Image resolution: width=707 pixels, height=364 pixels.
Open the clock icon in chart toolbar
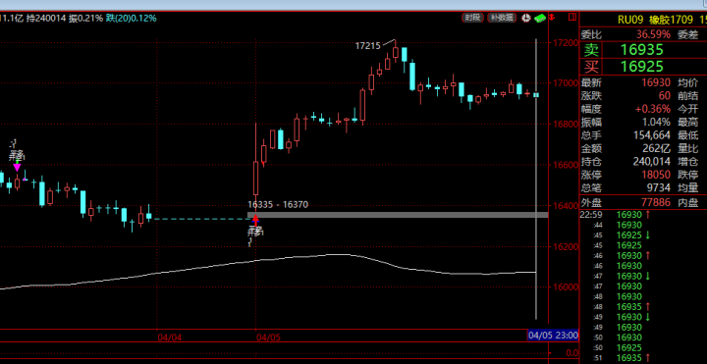(x=526, y=18)
